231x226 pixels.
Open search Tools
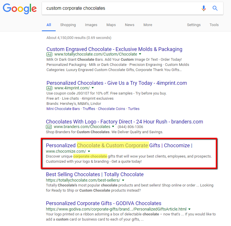pos(214,25)
